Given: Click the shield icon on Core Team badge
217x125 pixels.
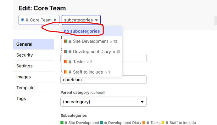Looking at the screenshot, I should pos(22,20).
